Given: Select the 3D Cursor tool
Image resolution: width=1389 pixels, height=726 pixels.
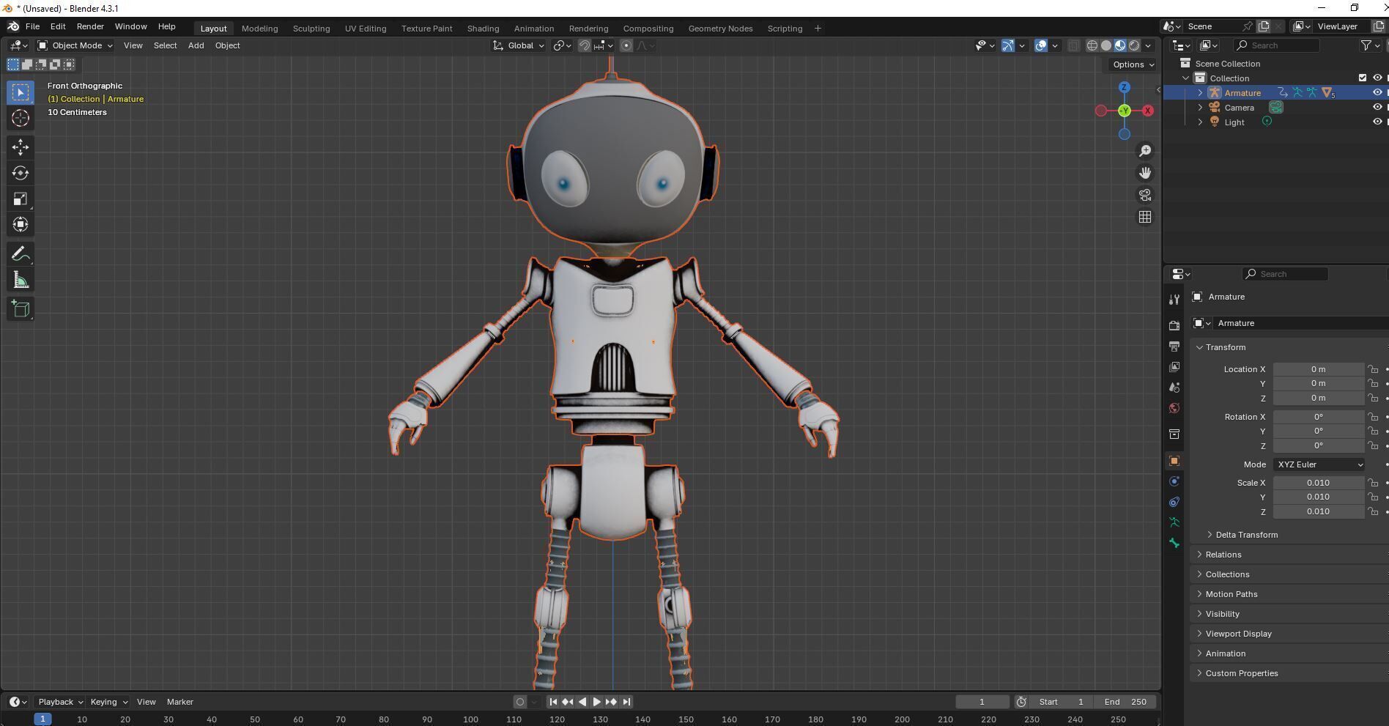Looking at the screenshot, I should [21, 118].
